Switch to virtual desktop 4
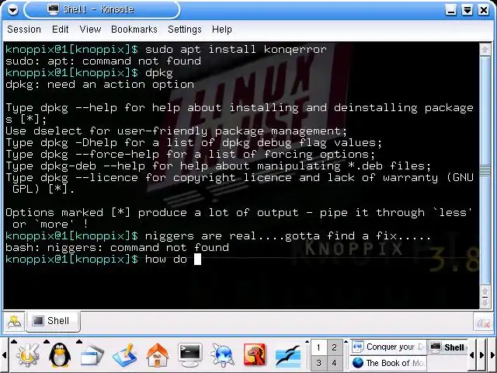This screenshot has height=373, width=497. pyautogui.click(x=335, y=363)
